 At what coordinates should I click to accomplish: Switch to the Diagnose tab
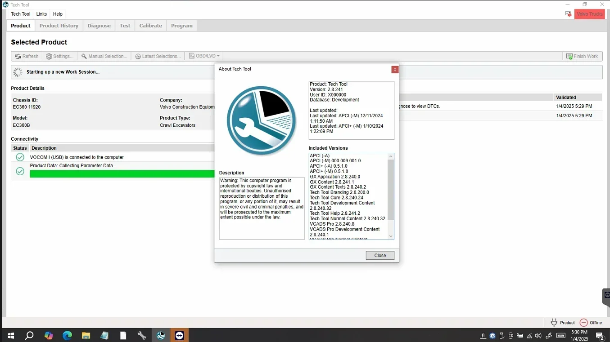[x=99, y=26]
